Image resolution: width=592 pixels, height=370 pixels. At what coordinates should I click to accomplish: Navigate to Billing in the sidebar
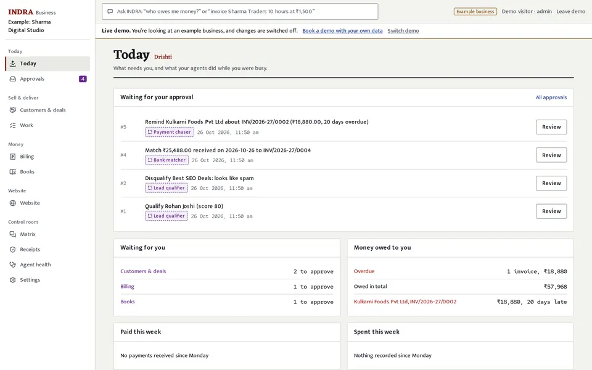coord(47,156)
